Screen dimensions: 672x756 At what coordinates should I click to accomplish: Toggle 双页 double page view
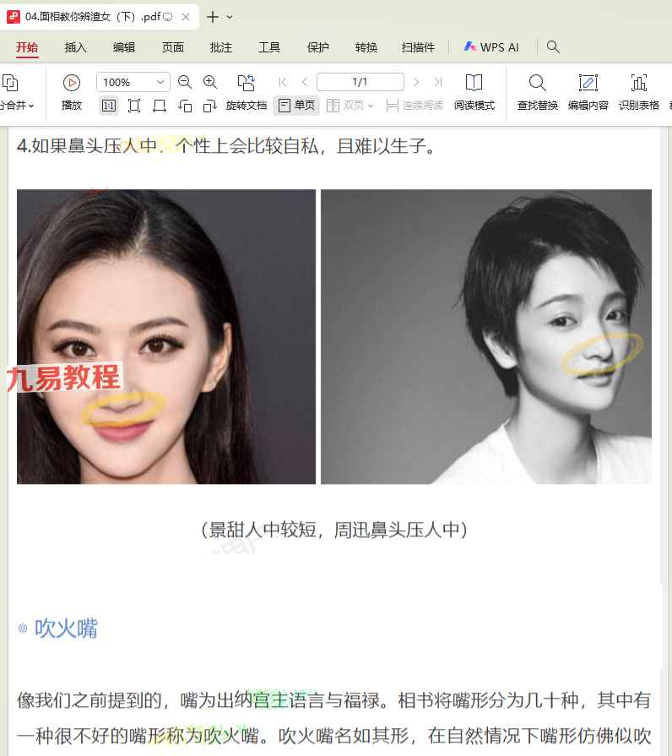point(350,106)
